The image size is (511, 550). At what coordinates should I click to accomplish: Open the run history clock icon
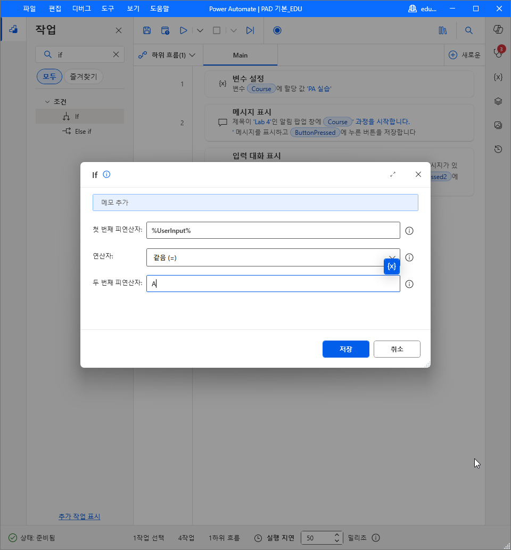click(x=498, y=149)
